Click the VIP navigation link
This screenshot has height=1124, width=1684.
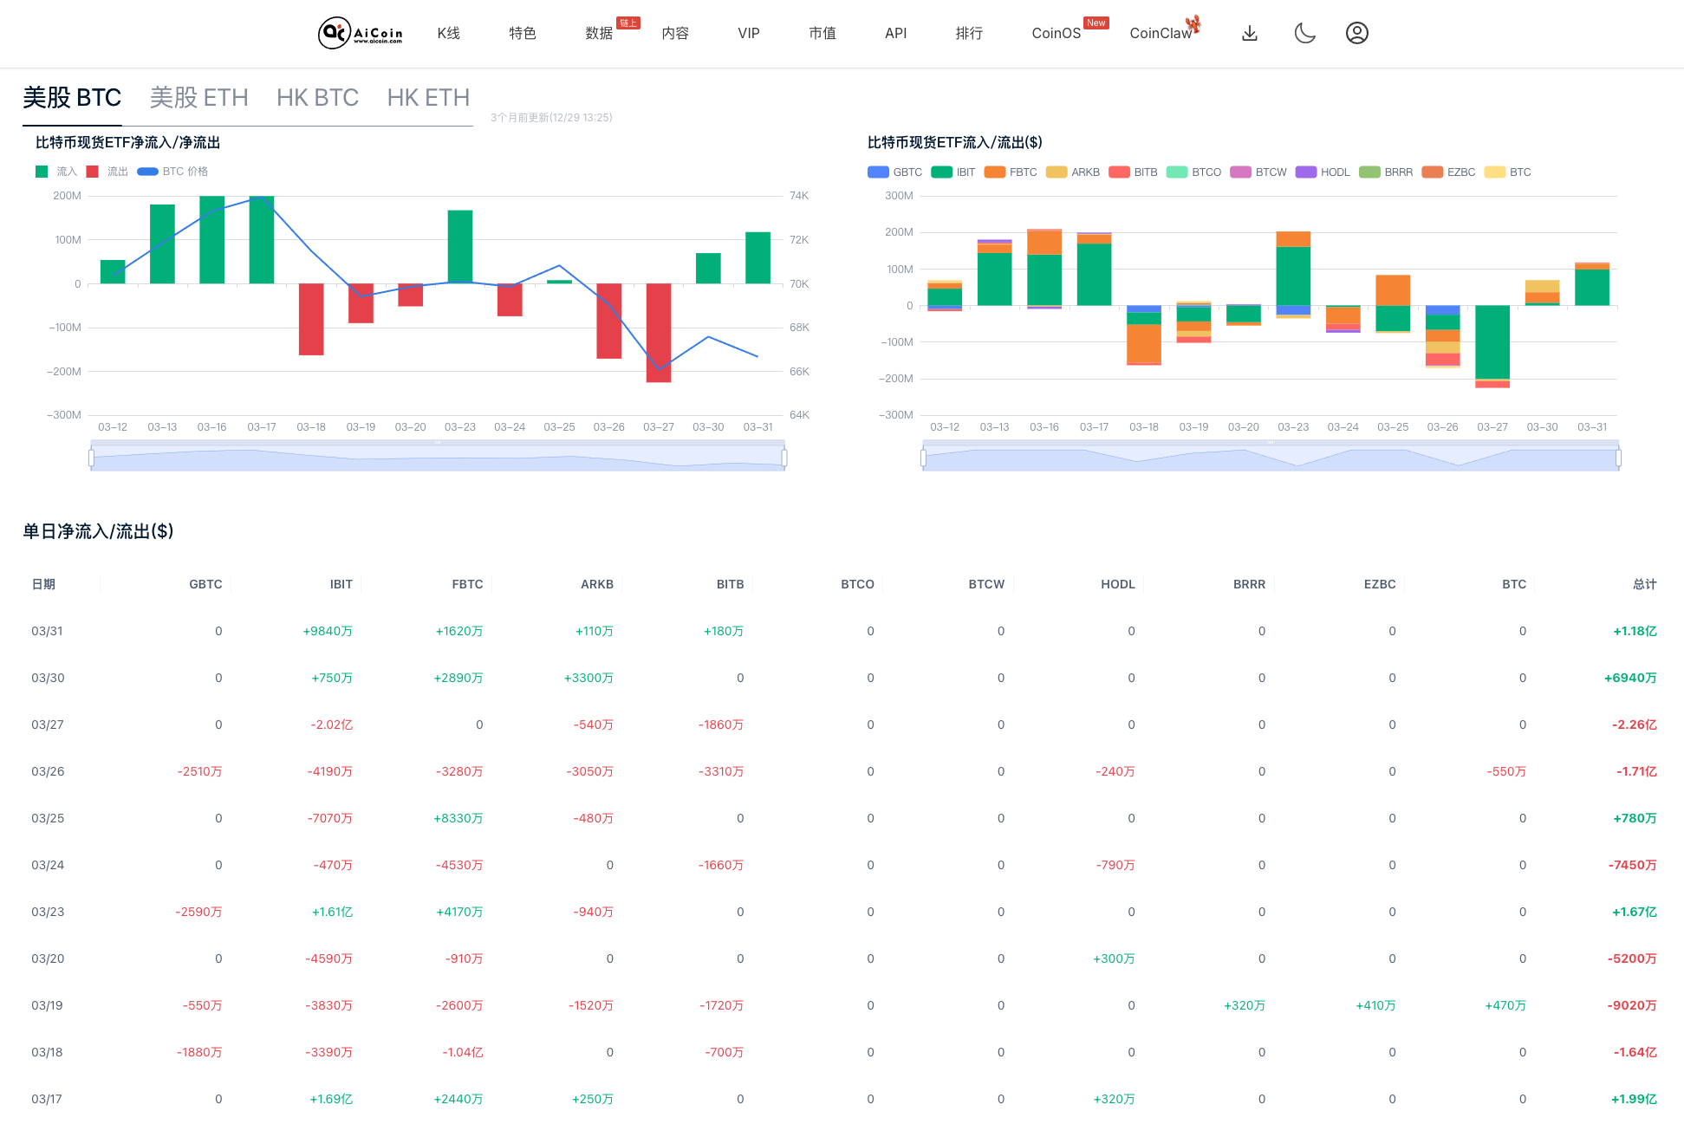coord(747,33)
